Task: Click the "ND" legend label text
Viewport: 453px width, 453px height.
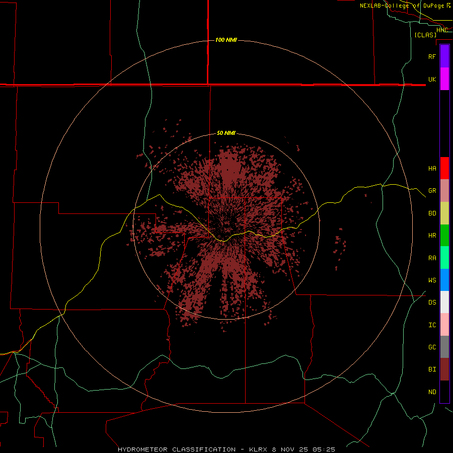Action: (x=432, y=392)
